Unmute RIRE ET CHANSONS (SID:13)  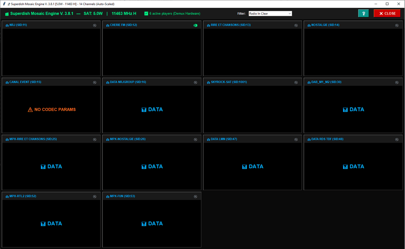[x=296, y=25]
